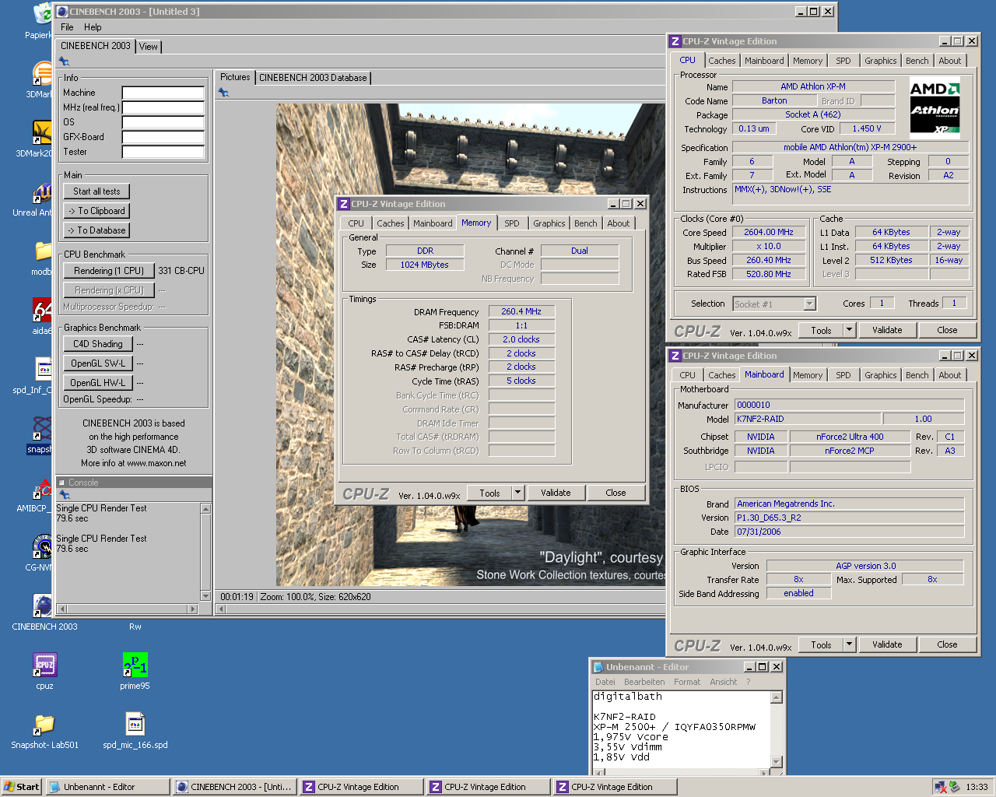Viewport: 996px width, 797px height.
Task: Open the Snapshot- Lab501 folder icon
Action: [44, 725]
